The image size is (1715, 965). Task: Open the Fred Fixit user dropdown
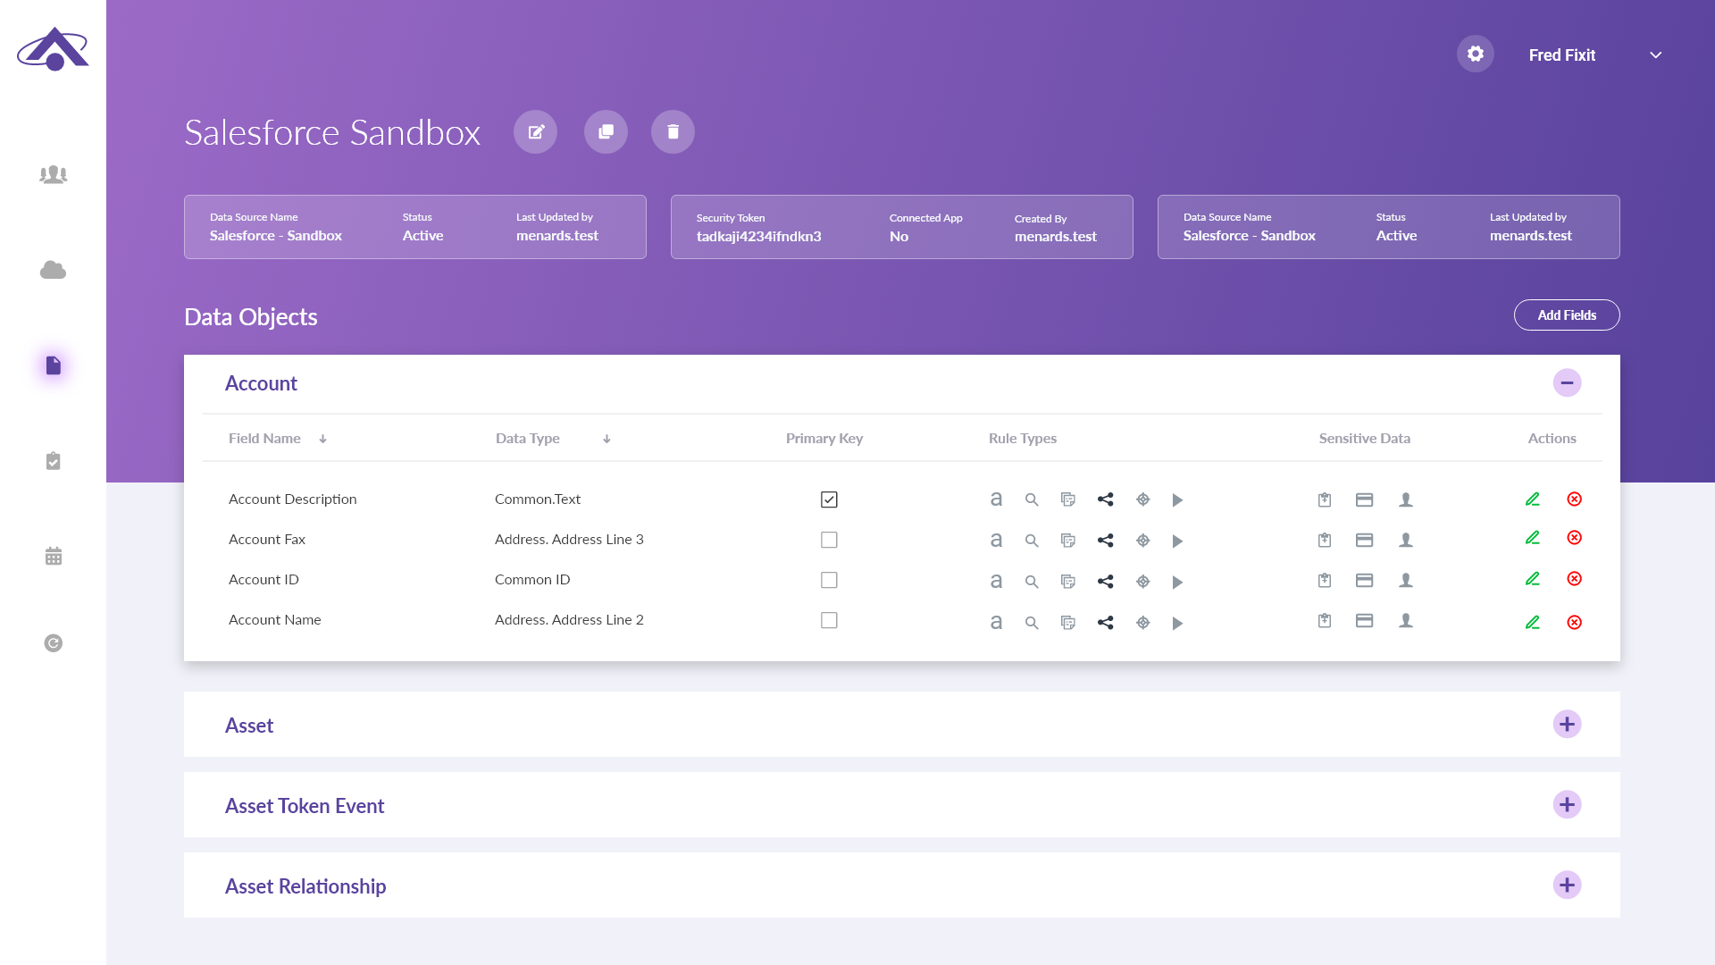tap(1655, 55)
